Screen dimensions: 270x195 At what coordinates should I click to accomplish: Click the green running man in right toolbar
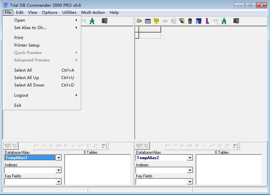224,21
